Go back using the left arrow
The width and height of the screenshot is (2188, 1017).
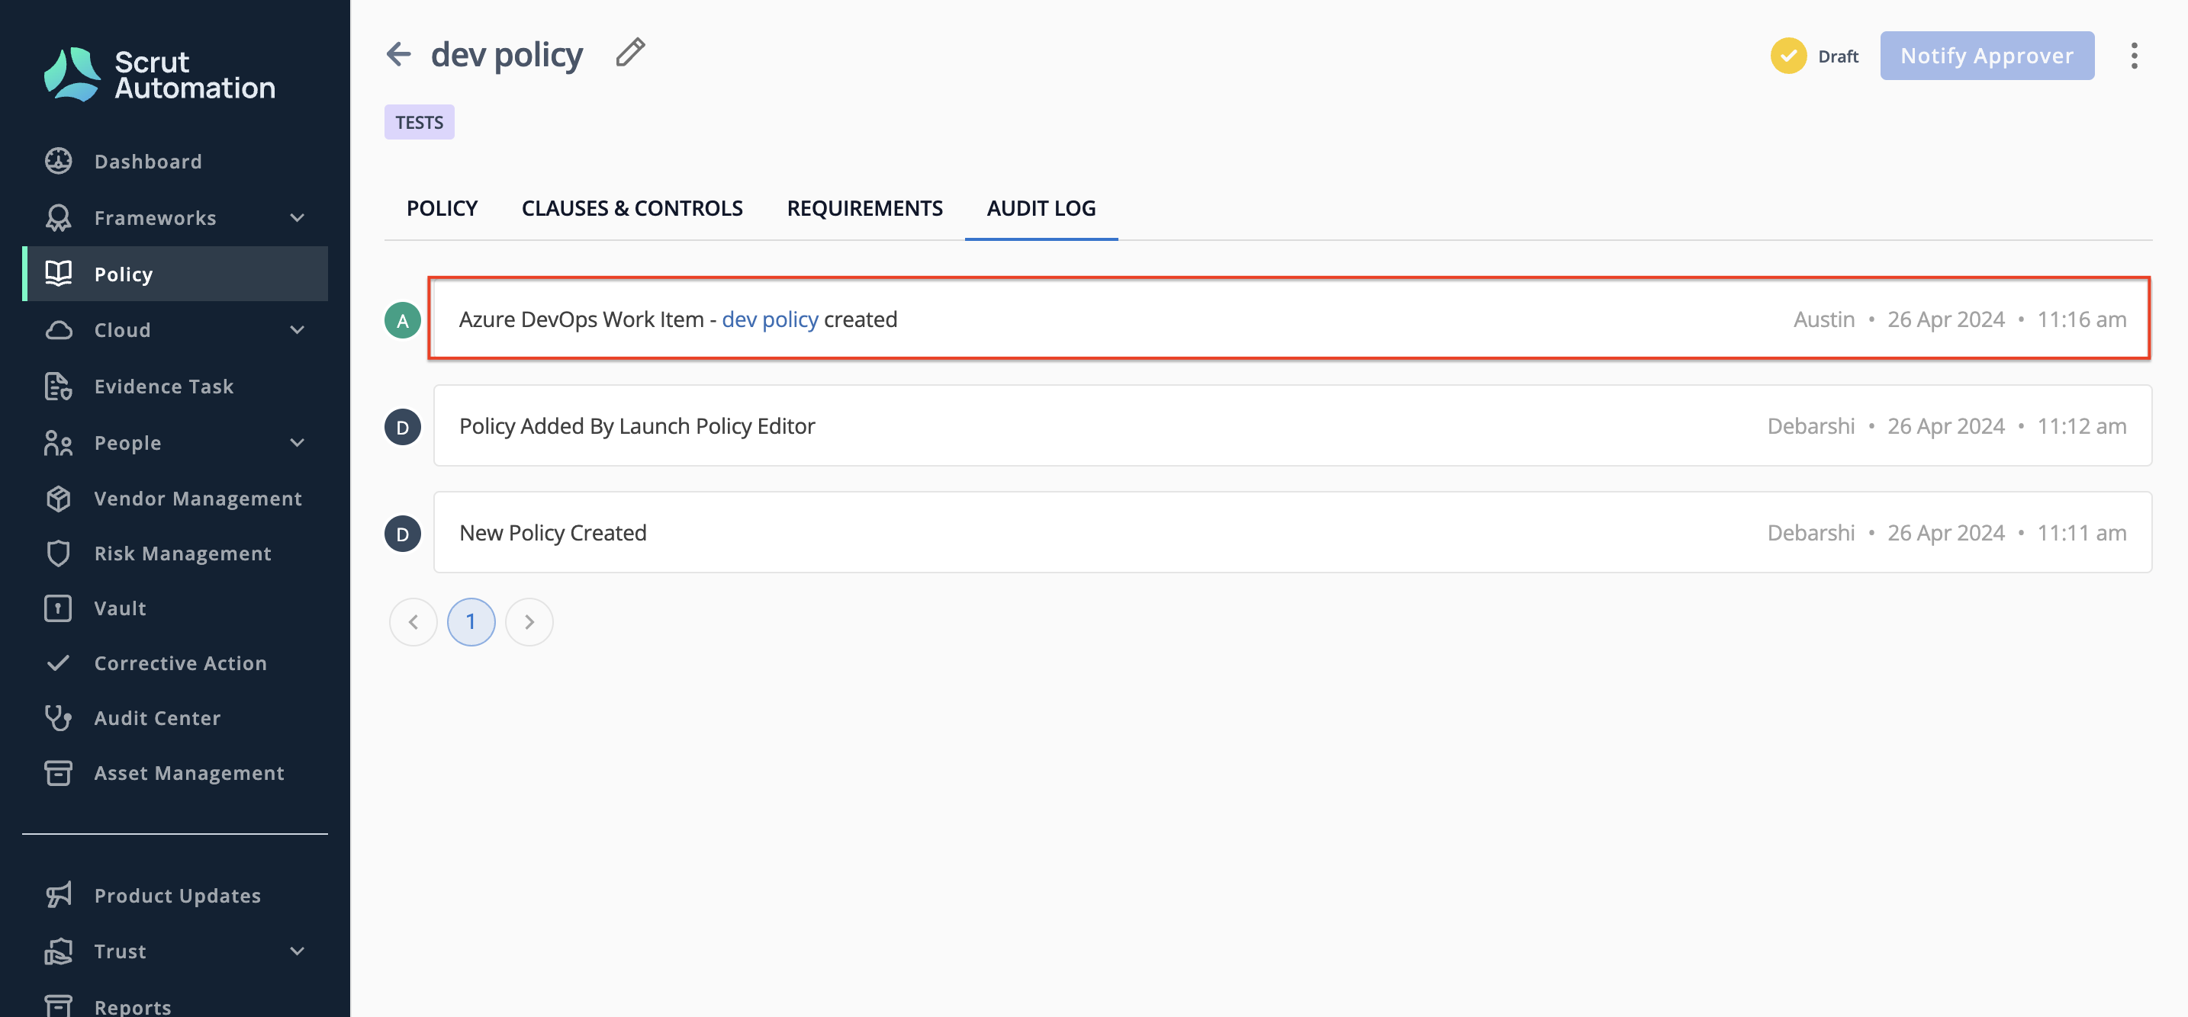398,54
